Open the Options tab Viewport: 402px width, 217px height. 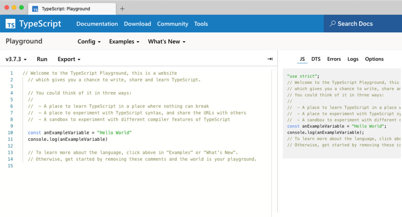click(374, 59)
